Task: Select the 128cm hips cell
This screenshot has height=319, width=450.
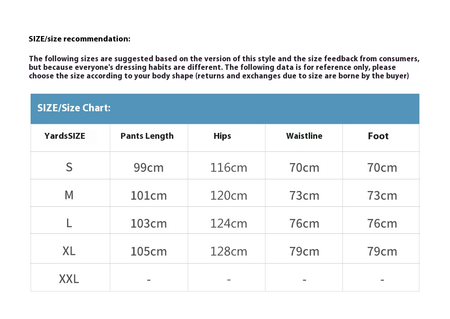Action: click(x=229, y=251)
